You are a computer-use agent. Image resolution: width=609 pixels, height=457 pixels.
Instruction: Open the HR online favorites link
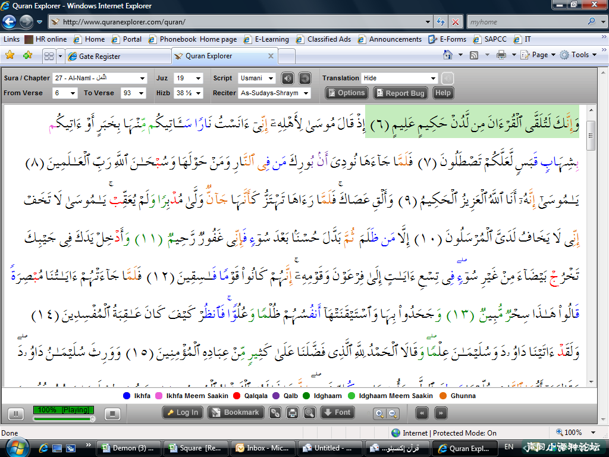pos(45,39)
